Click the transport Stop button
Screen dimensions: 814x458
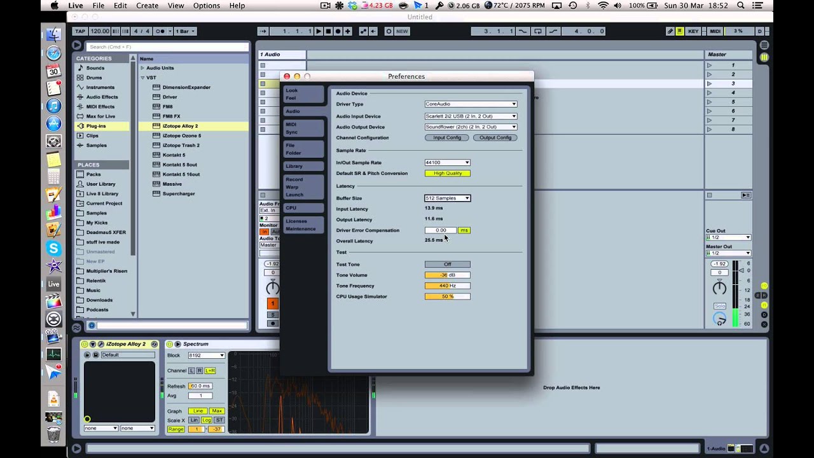[x=328, y=31]
